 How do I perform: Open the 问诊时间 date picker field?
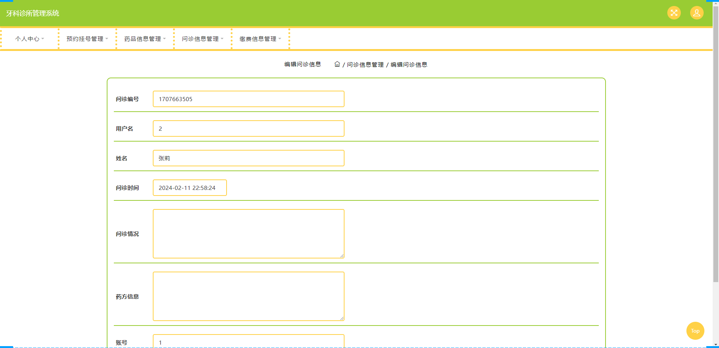point(190,188)
